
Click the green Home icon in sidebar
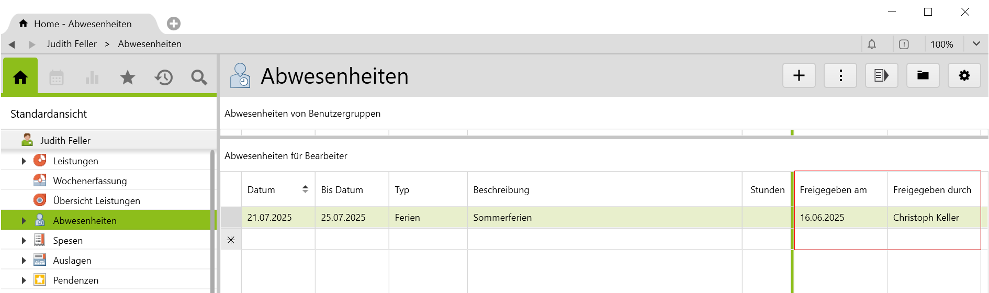click(x=20, y=77)
